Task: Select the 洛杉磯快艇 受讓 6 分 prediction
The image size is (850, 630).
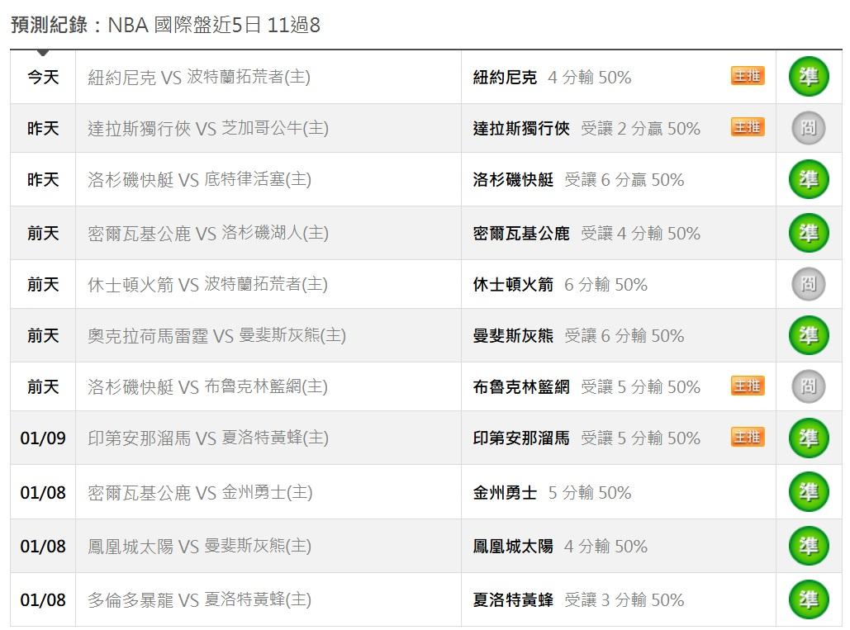Action: (578, 180)
